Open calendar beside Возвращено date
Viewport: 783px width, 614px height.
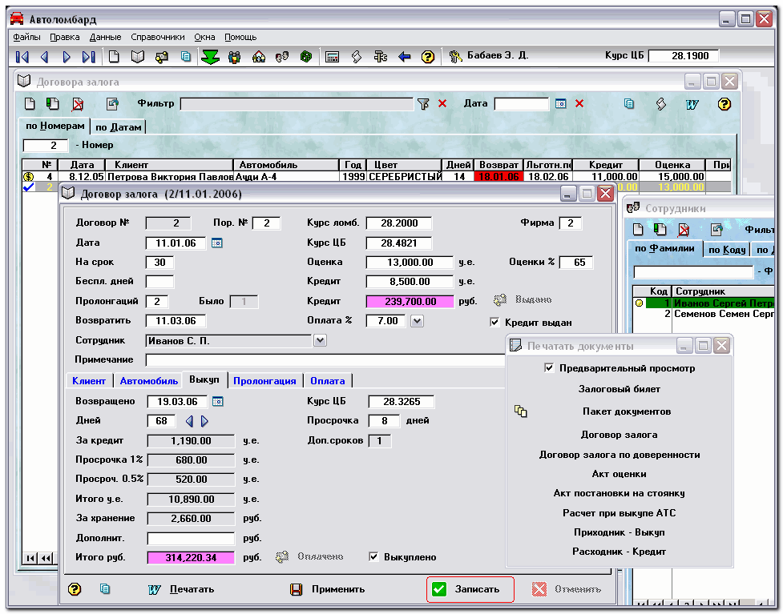216,401
